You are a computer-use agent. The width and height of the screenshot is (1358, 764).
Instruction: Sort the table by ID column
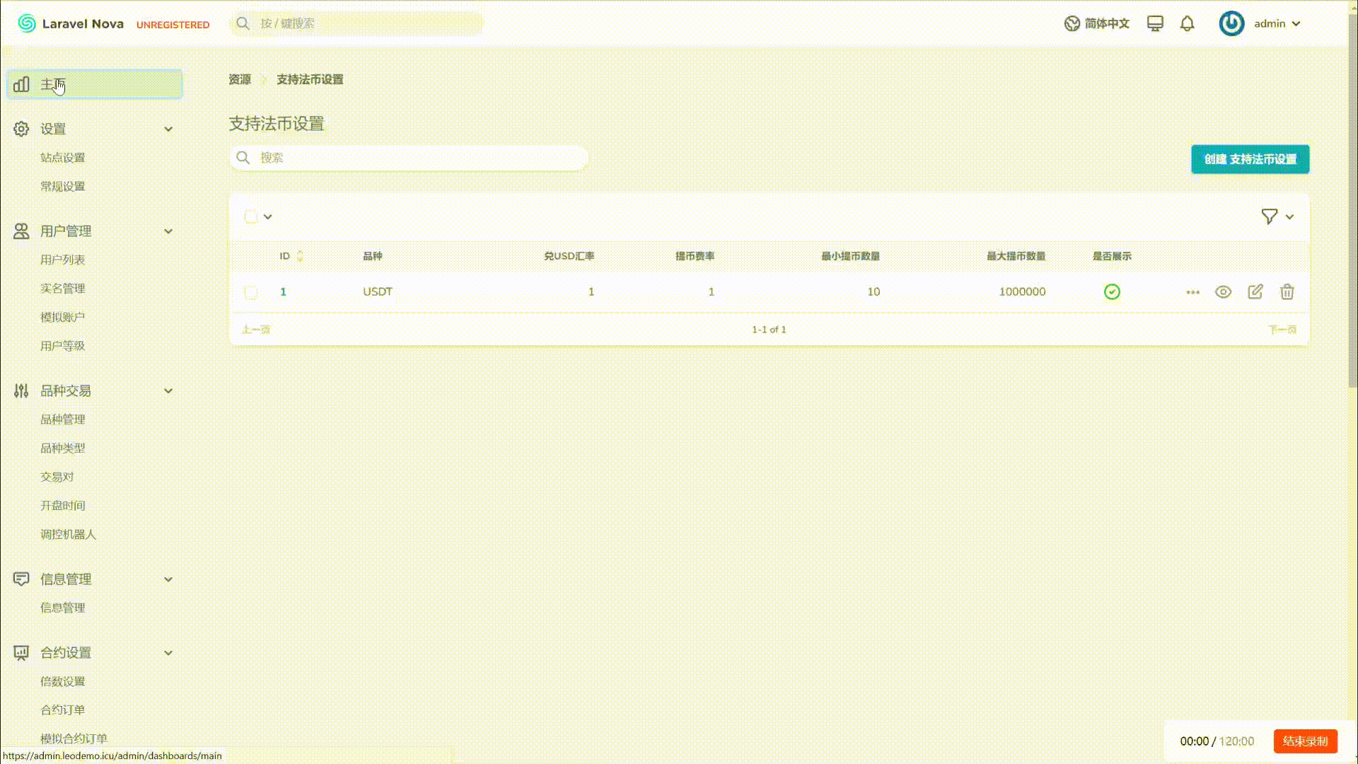[291, 256]
